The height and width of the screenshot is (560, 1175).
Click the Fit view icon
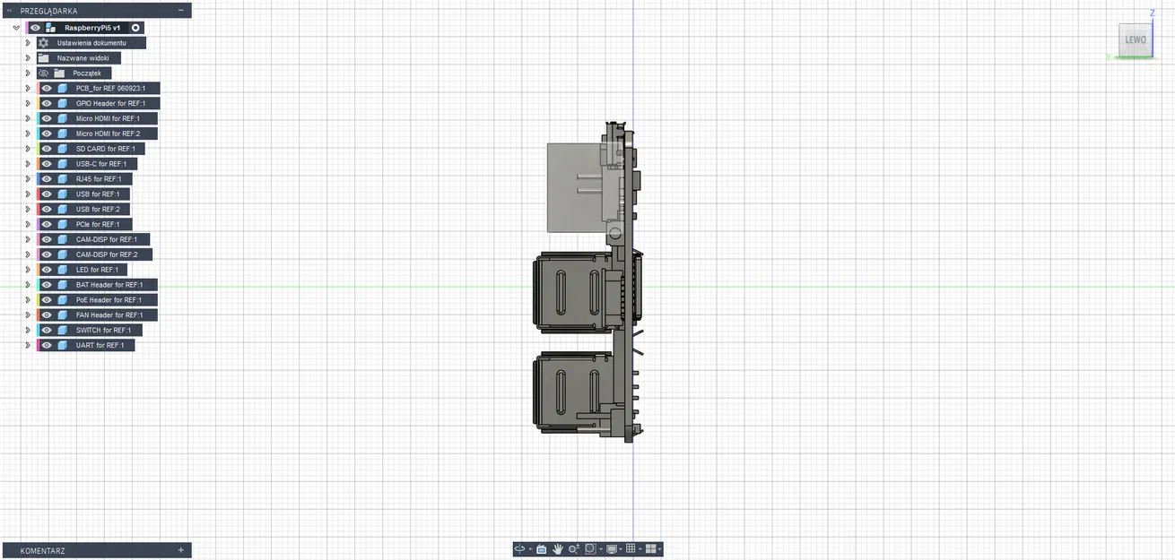click(590, 549)
